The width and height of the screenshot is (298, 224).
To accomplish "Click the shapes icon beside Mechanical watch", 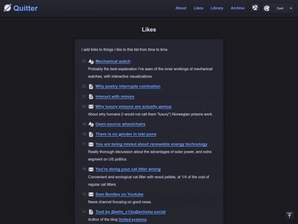I will (x=91, y=61).
